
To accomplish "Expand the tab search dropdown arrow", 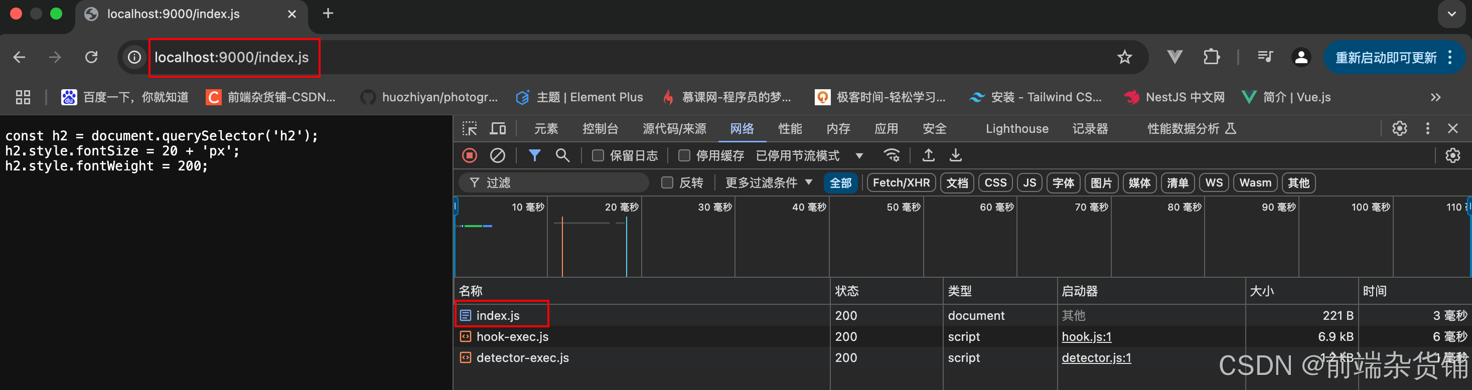I will [1451, 14].
